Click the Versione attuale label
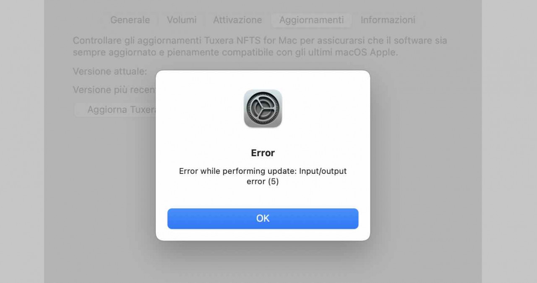Viewport: 537px width, 283px height. tap(110, 71)
